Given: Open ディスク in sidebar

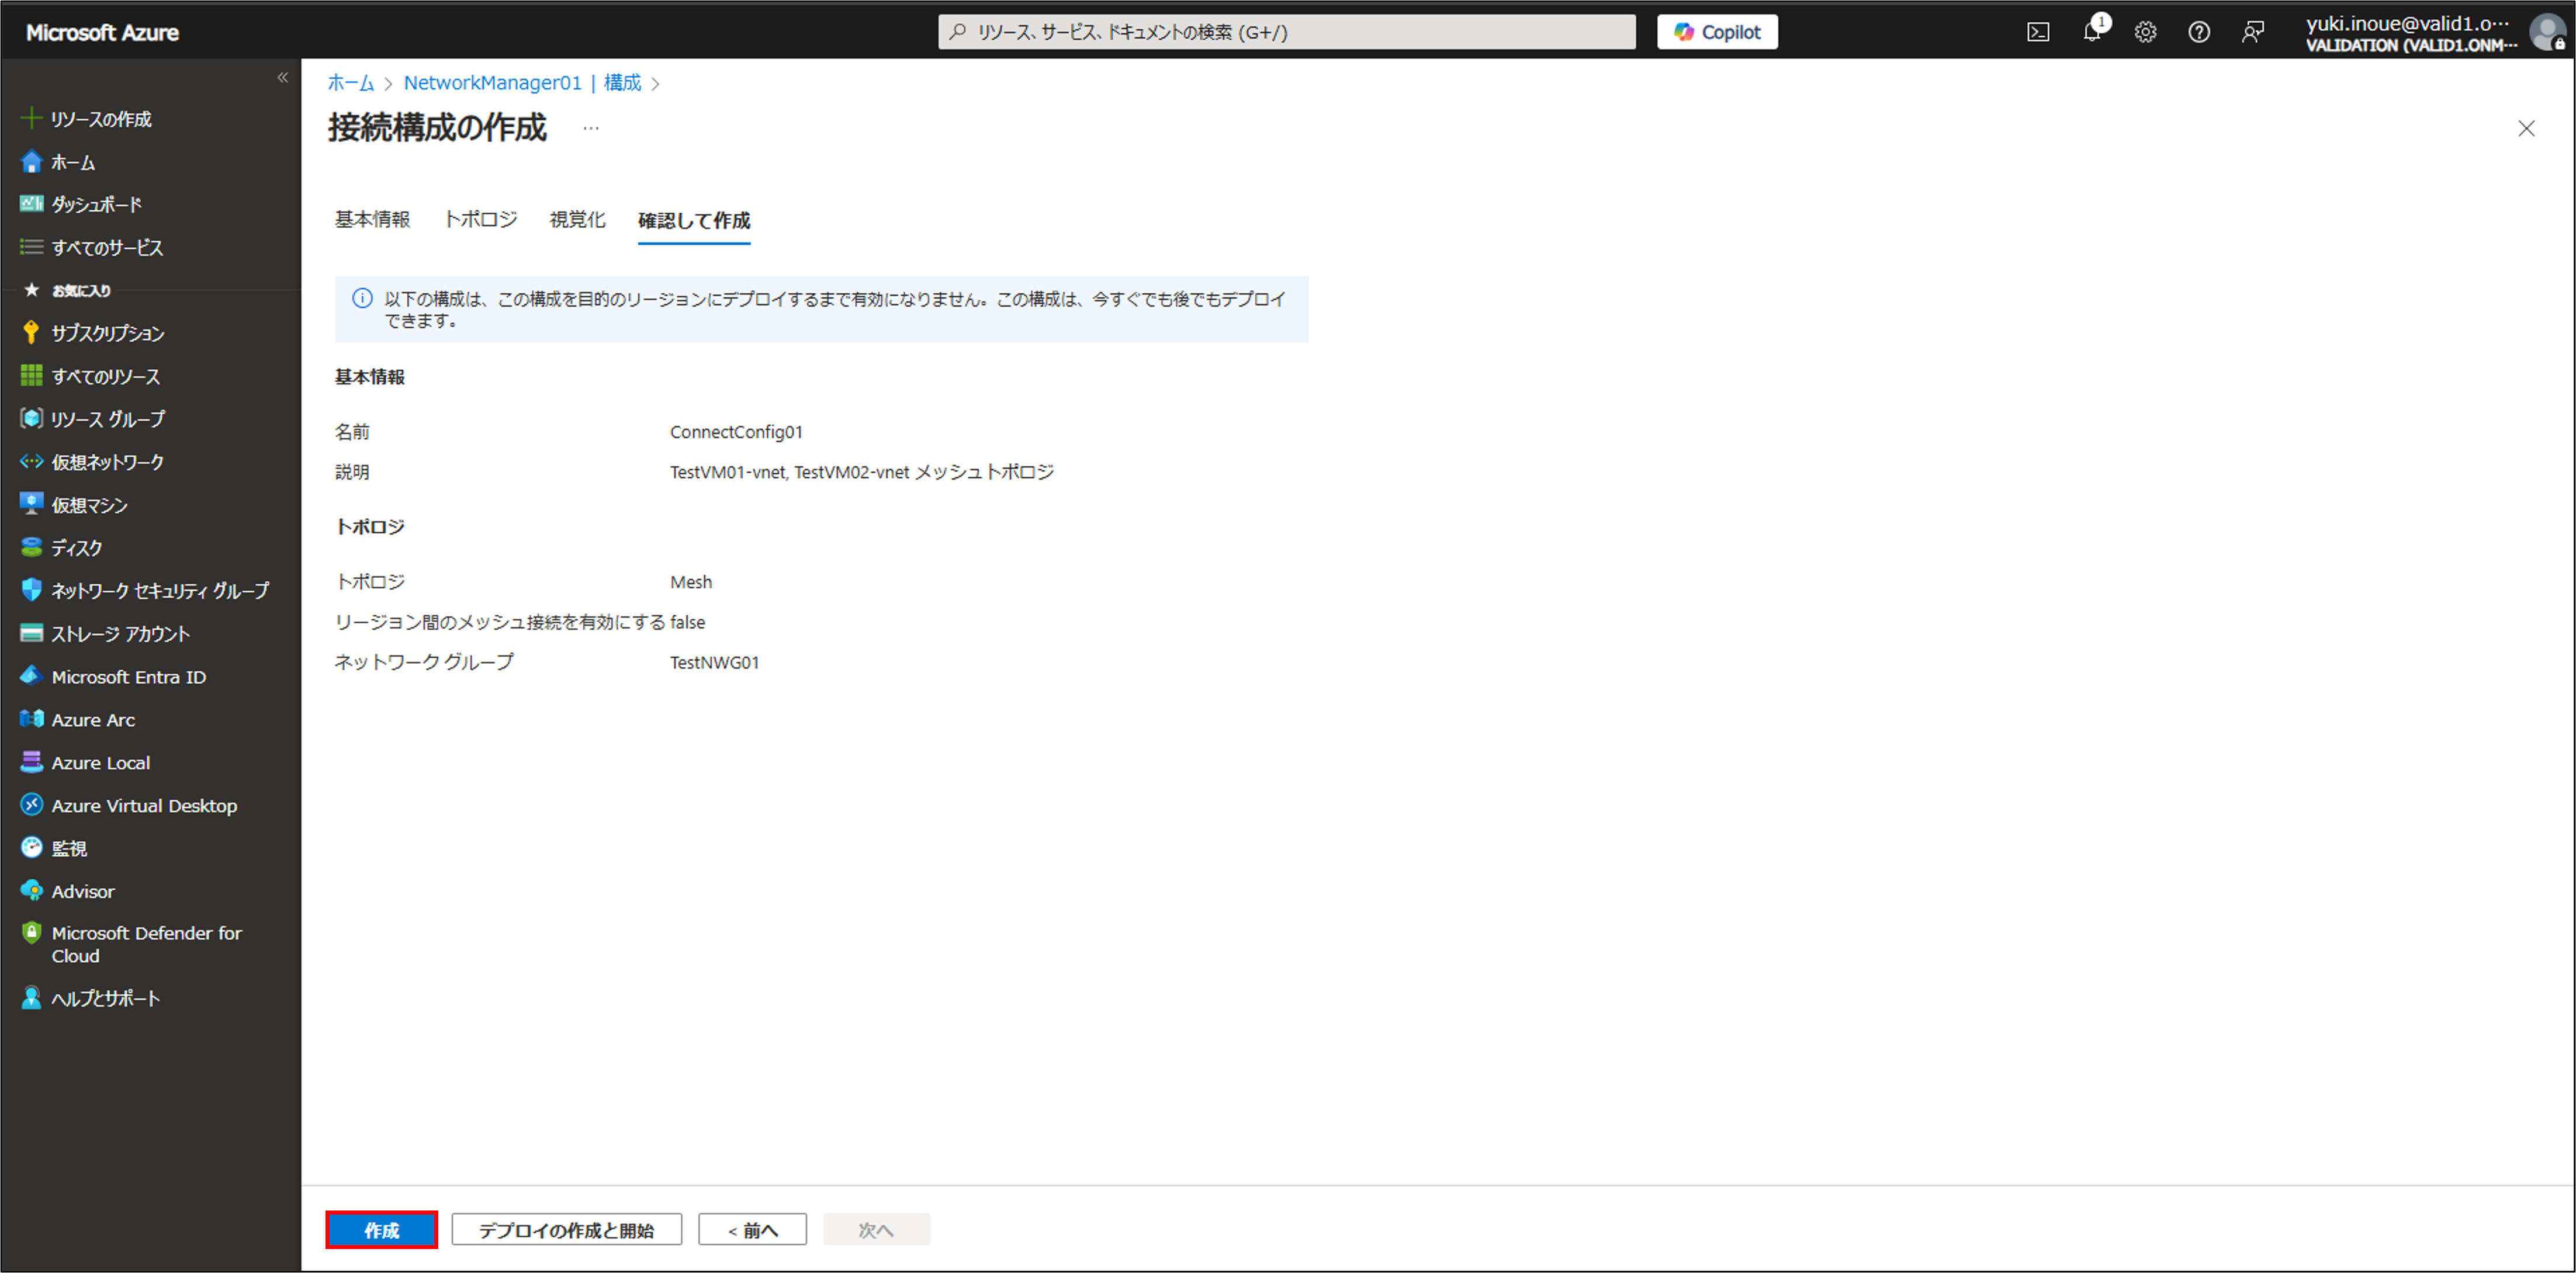Looking at the screenshot, I should [x=61, y=548].
